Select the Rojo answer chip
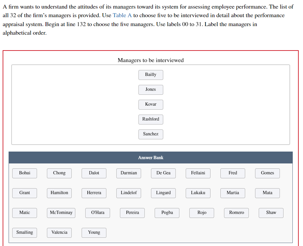 (202, 213)
